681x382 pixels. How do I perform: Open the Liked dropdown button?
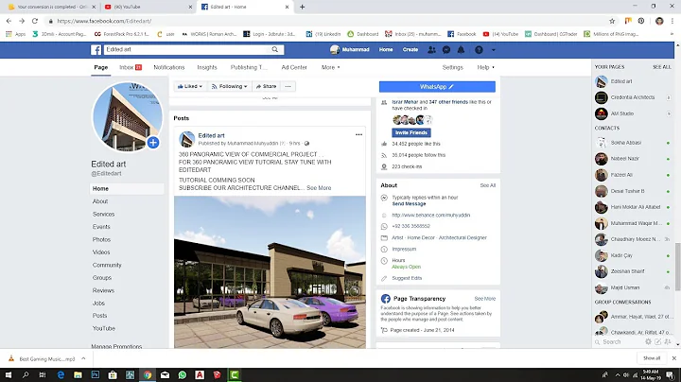(190, 86)
